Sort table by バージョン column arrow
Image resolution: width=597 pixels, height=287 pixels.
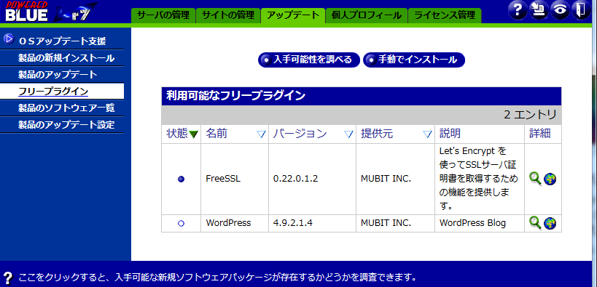click(x=348, y=134)
